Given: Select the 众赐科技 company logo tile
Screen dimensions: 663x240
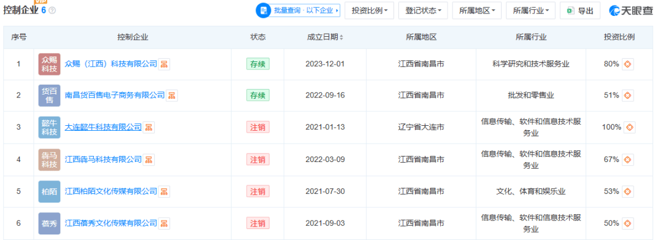Looking at the screenshot, I should (50, 64).
